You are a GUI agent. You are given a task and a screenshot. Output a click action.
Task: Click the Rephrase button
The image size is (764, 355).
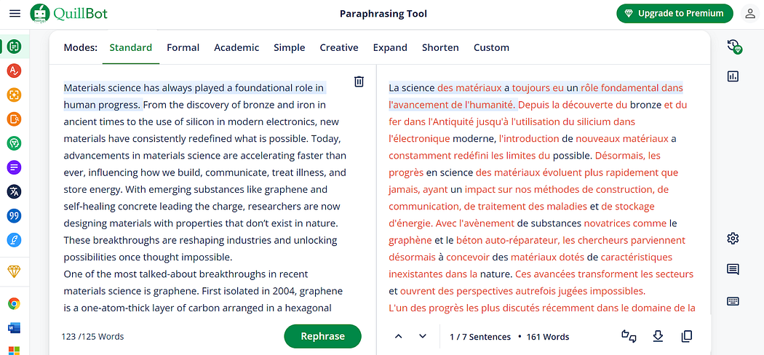322,337
